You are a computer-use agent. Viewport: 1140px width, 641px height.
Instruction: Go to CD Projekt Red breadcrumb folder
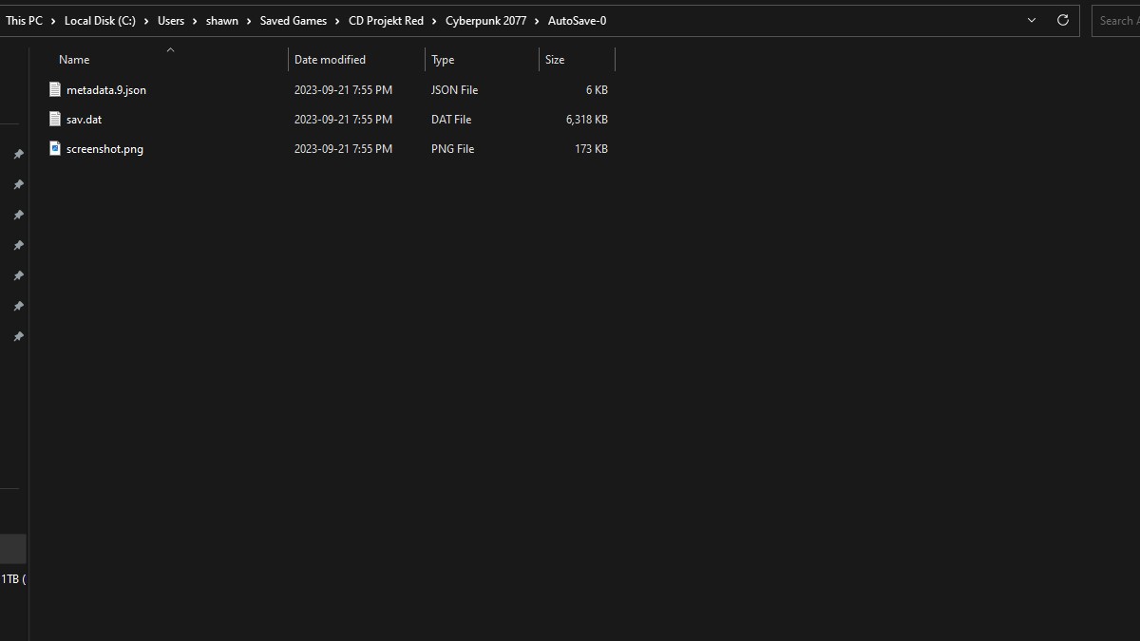386,21
